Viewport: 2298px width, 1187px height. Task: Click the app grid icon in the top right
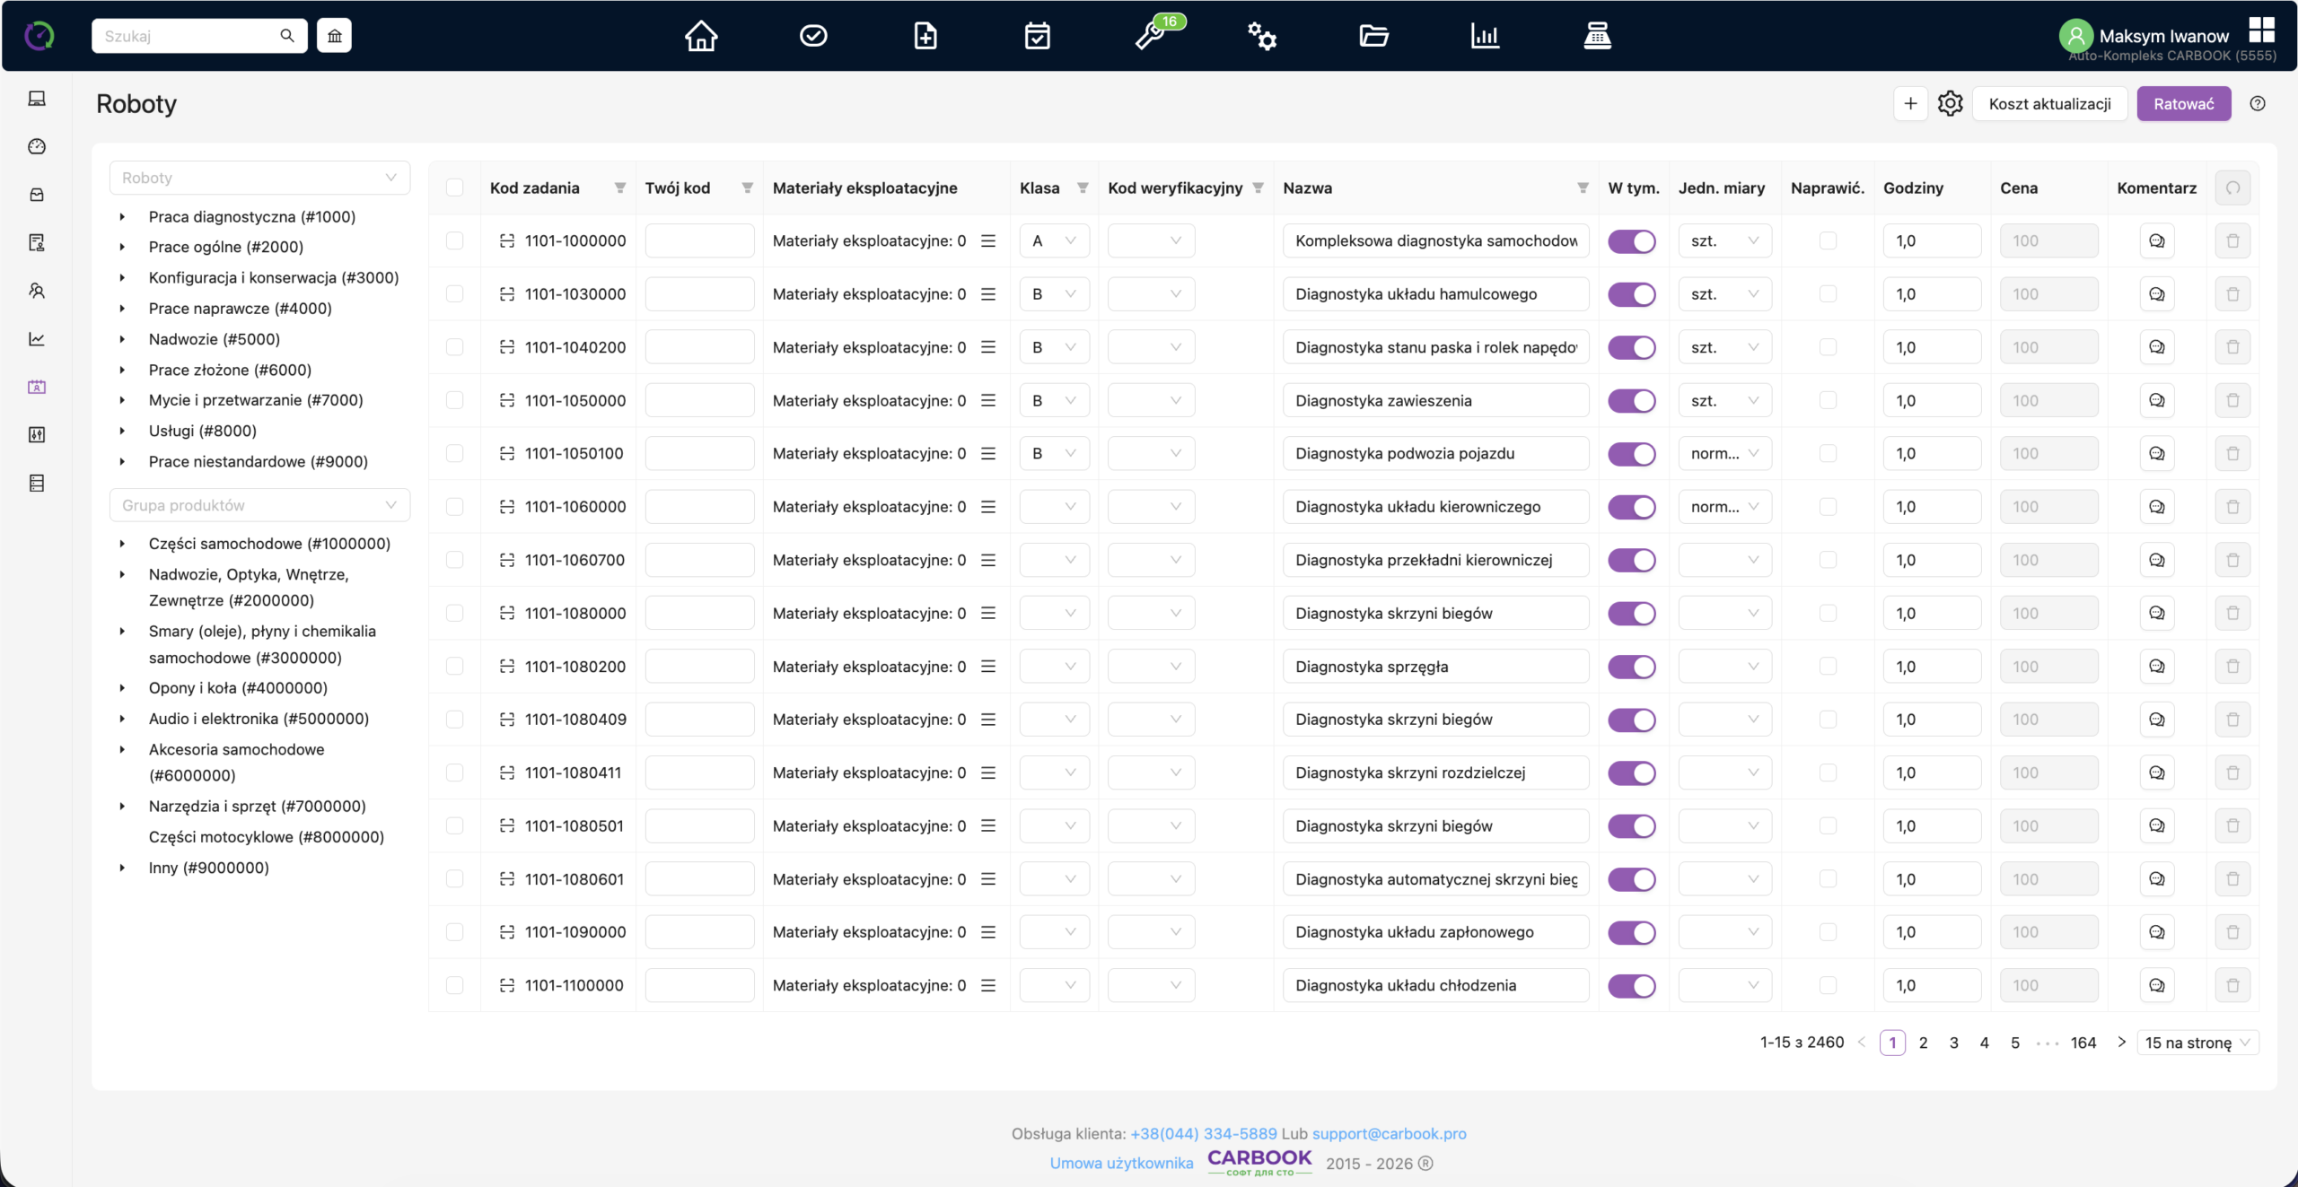[2261, 30]
